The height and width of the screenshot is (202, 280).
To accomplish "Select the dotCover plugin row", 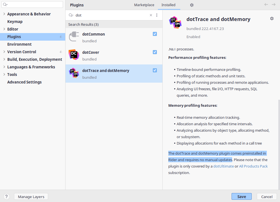I will pyautogui.click(x=114, y=55).
